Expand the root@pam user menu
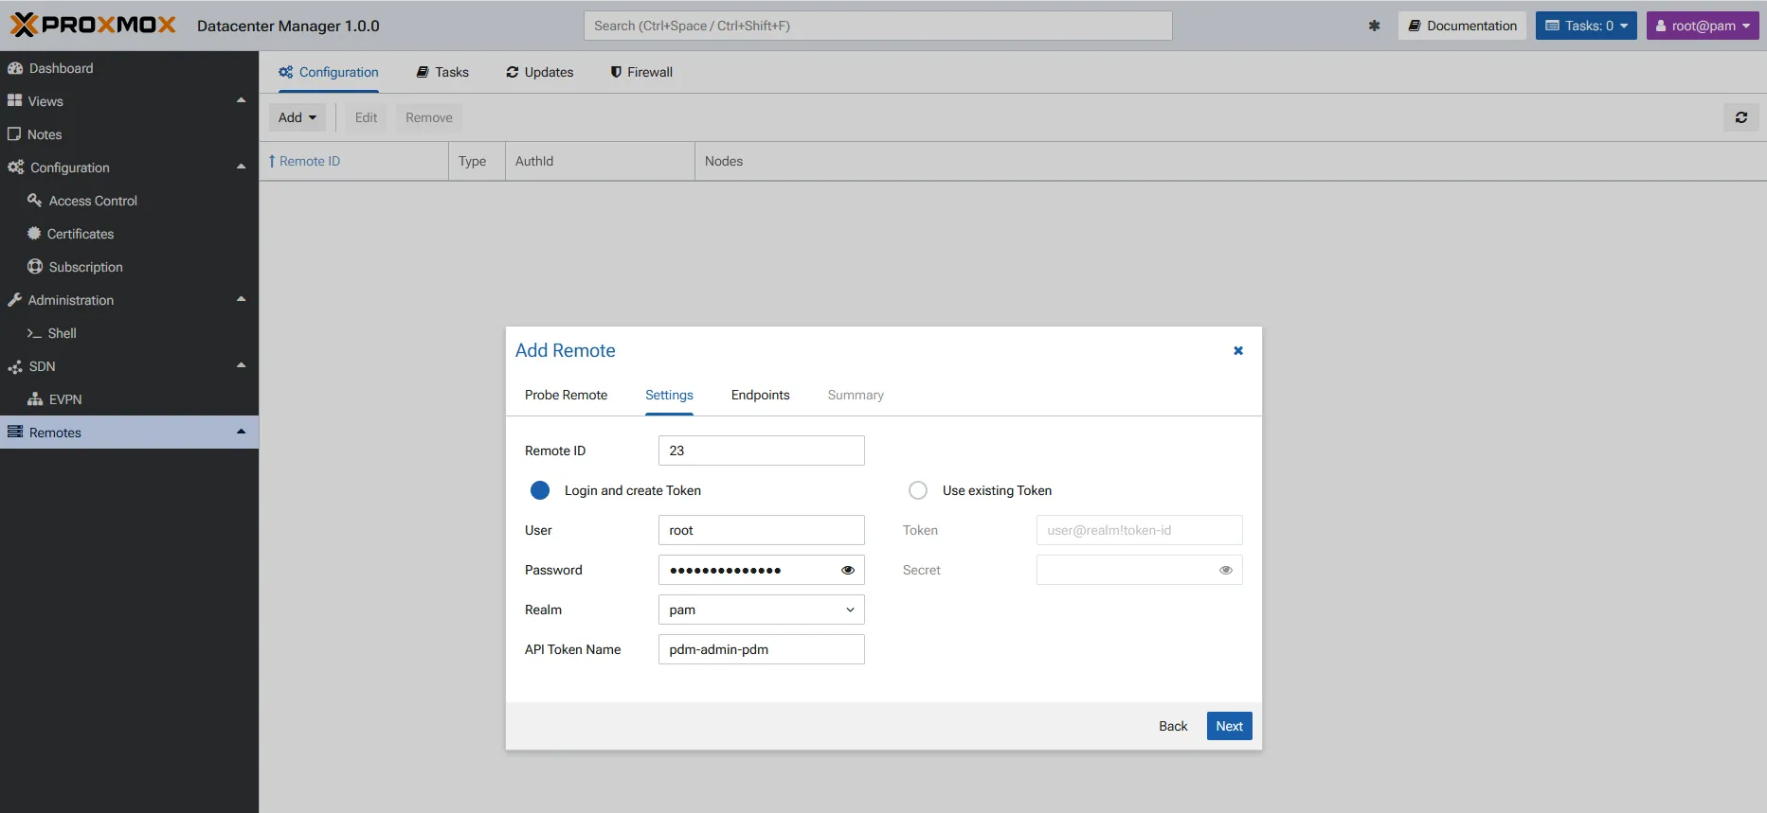 click(1702, 26)
